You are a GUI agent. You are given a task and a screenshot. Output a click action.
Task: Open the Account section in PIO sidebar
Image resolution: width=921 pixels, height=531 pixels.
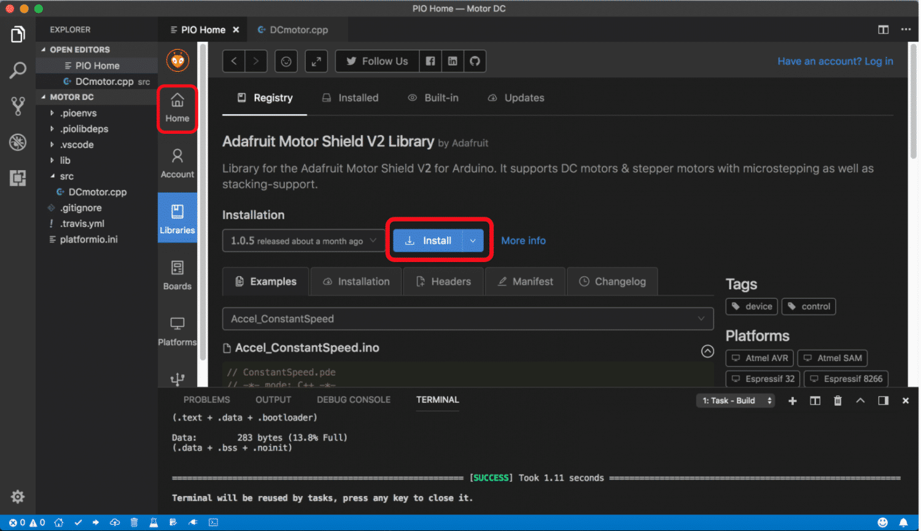click(x=177, y=164)
